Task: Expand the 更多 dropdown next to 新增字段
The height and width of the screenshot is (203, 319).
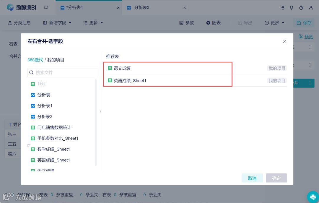Action: pyautogui.click(x=93, y=22)
